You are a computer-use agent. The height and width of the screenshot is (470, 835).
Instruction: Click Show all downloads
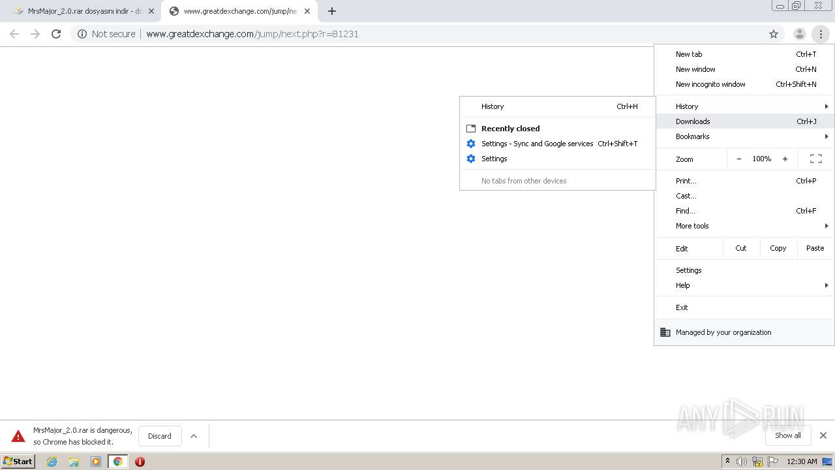coord(788,435)
